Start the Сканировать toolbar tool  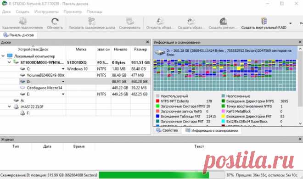tap(129, 21)
